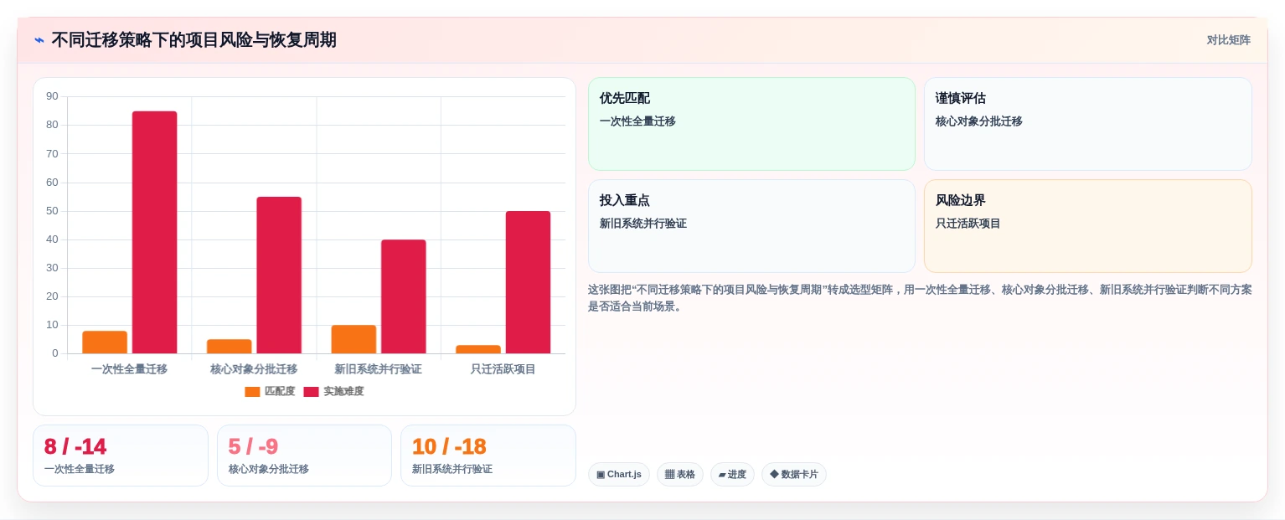
Task: Click the description paragraph under the matrix
Action: [x=920, y=298]
